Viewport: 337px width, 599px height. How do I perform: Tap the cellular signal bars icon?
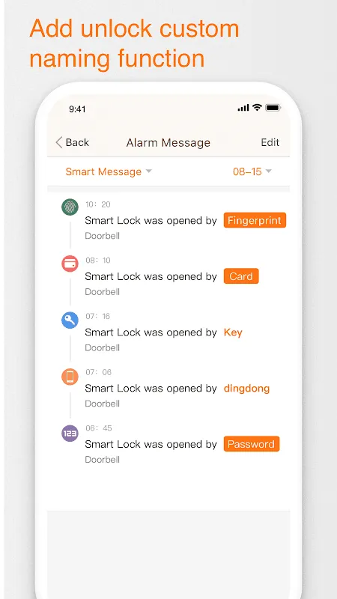click(x=243, y=108)
